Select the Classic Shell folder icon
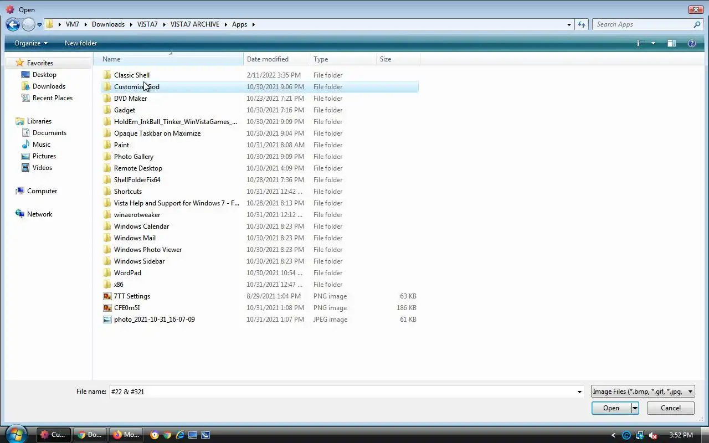This screenshot has width=709, height=443. 107,75
